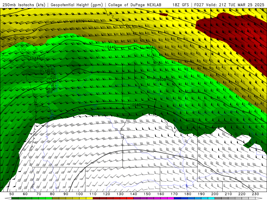The height and width of the screenshot is (200, 267).
Task: Click the 'Geopotential Height (gpm)' title text
Action: point(77,5)
